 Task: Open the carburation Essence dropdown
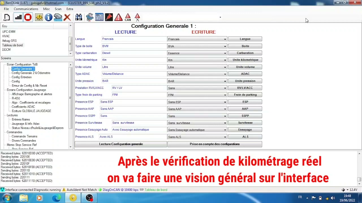pyautogui.click(x=197, y=53)
